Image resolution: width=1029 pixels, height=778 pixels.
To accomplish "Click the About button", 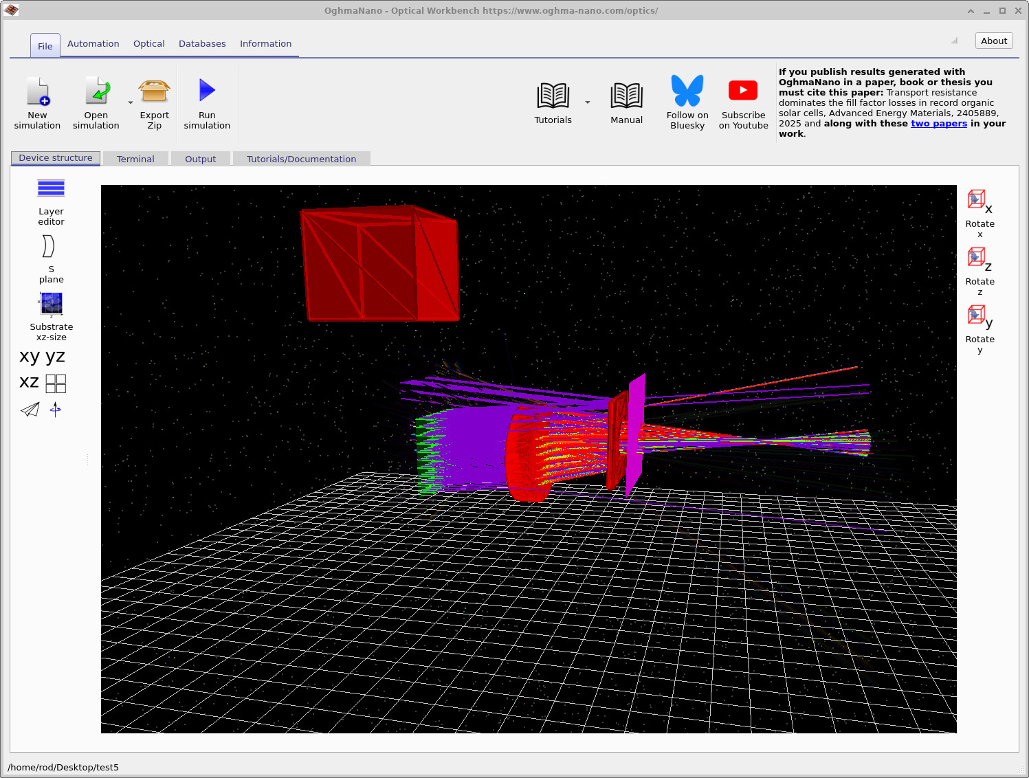I will pos(993,40).
